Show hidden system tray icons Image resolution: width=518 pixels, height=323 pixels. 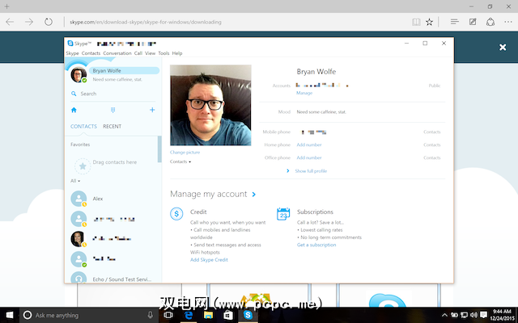click(444, 315)
